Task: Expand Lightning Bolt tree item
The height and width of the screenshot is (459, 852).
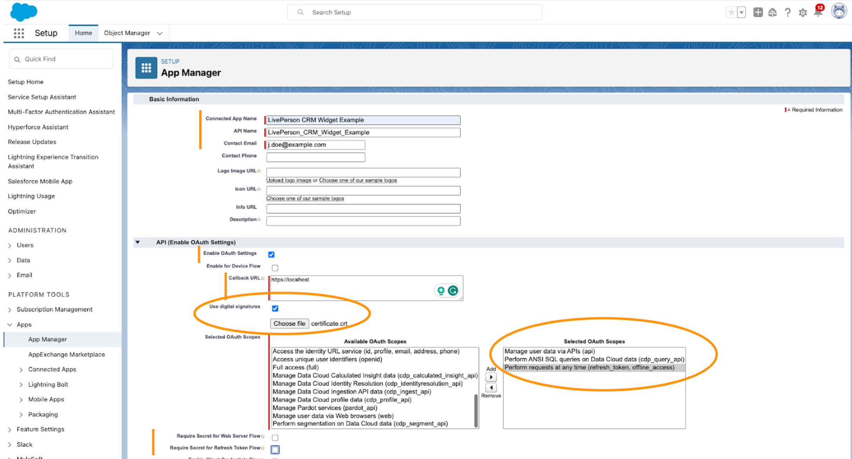Action: (21, 385)
